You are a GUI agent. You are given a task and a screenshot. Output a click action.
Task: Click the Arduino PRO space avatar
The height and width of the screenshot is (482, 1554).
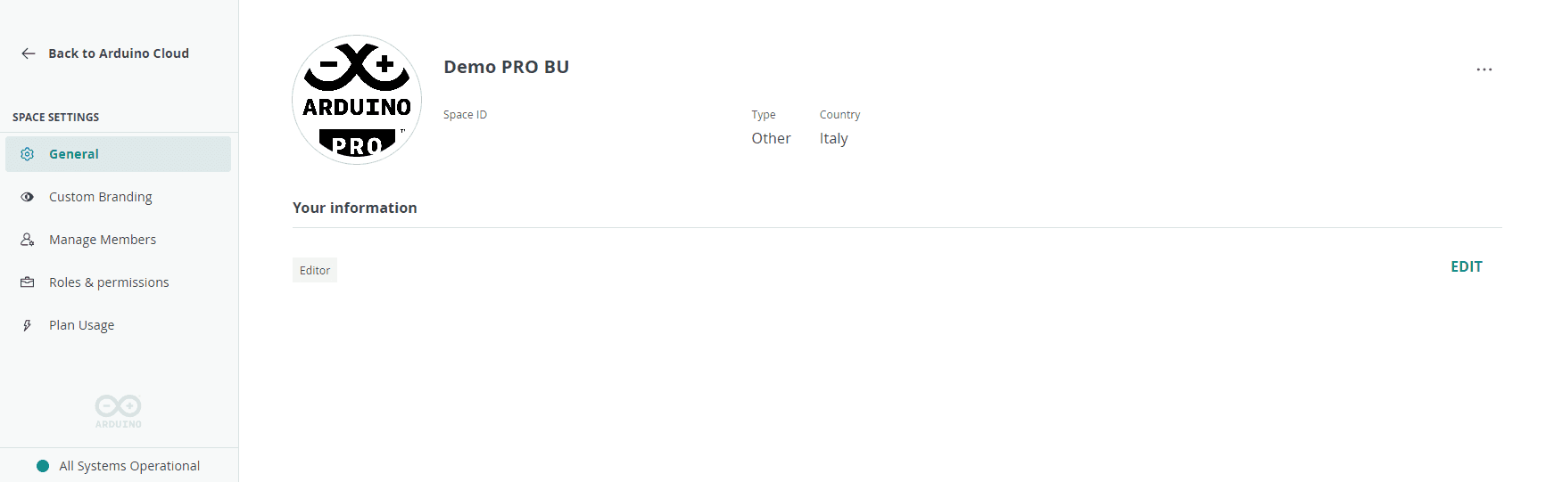pos(357,100)
